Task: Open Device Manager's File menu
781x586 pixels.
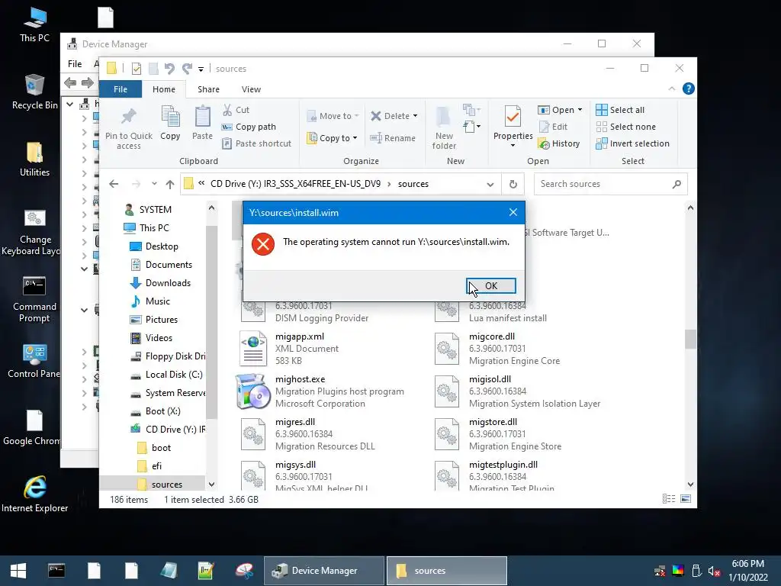Action: (75, 64)
